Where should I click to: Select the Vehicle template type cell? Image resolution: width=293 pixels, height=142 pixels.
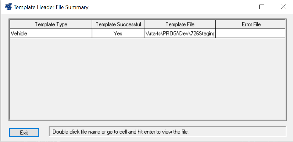(x=51, y=33)
